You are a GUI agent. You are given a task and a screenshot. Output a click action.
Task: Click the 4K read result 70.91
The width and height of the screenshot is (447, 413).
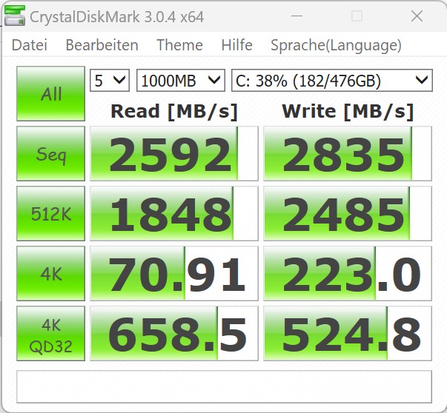click(x=174, y=274)
